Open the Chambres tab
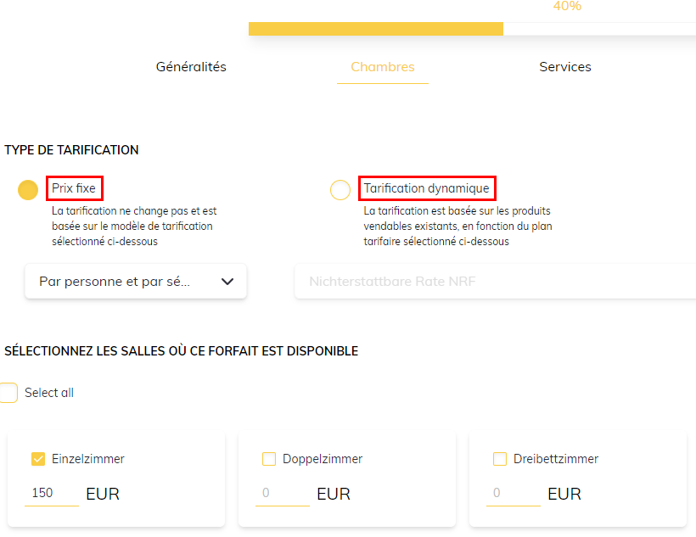The height and width of the screenshot is (537, 696). tap(383, 67)
